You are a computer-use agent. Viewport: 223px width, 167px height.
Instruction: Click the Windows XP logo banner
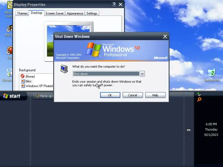[x=111, y=51]
